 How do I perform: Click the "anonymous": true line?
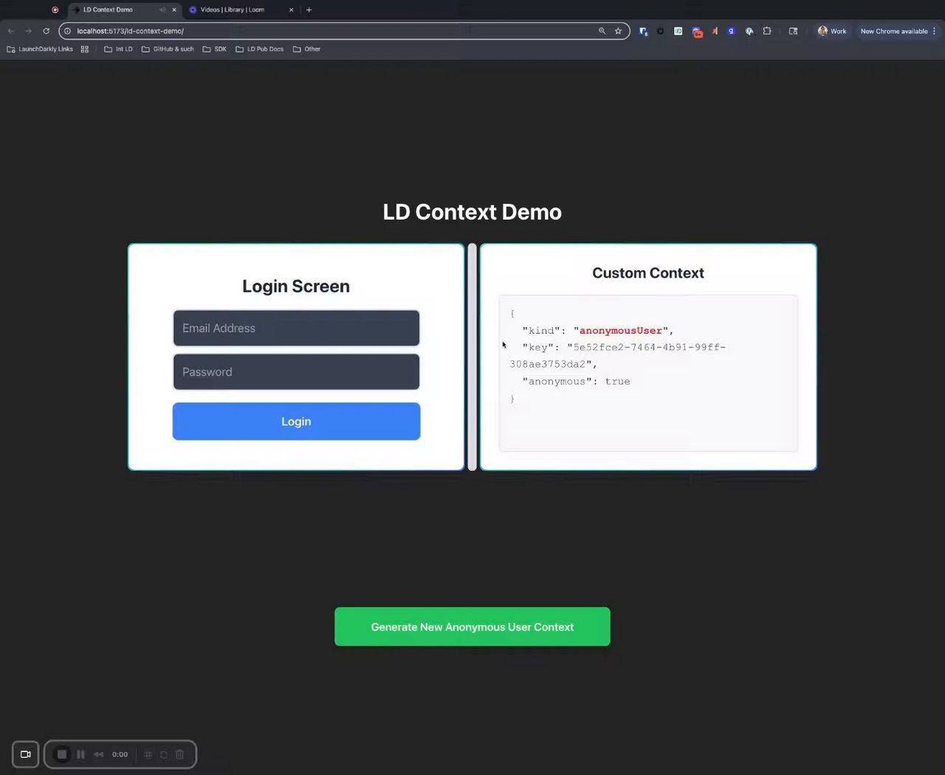pyautogui.click(x=576, y=382)
